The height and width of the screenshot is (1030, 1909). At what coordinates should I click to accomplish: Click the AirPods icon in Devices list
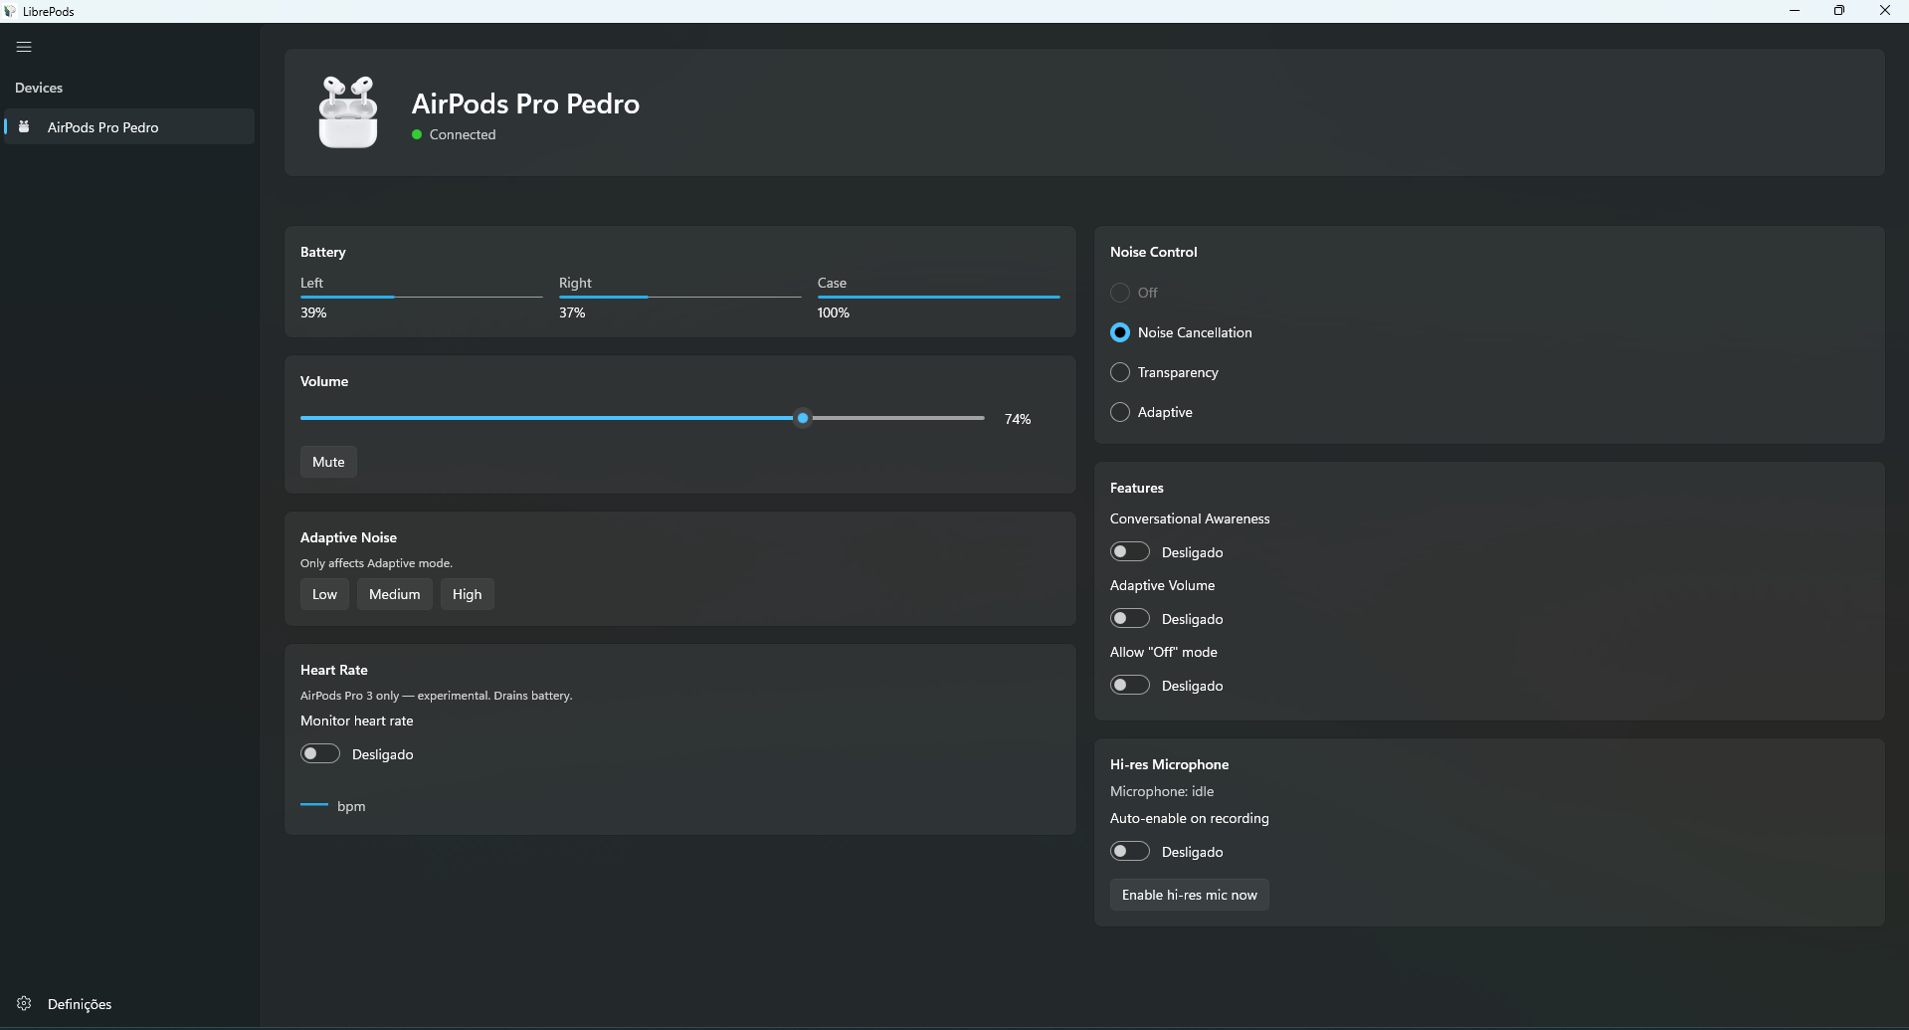tap(24, 126)
